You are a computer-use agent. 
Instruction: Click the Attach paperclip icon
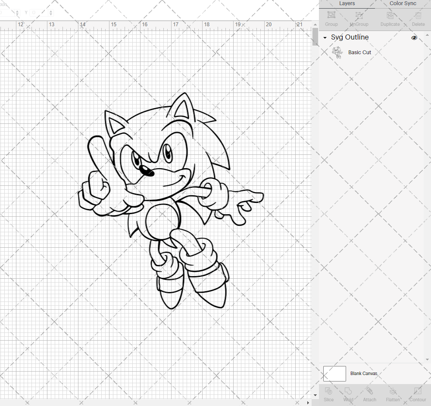[369, 391]
